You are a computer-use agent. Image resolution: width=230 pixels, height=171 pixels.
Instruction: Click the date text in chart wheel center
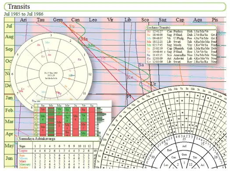click(51, 73)
